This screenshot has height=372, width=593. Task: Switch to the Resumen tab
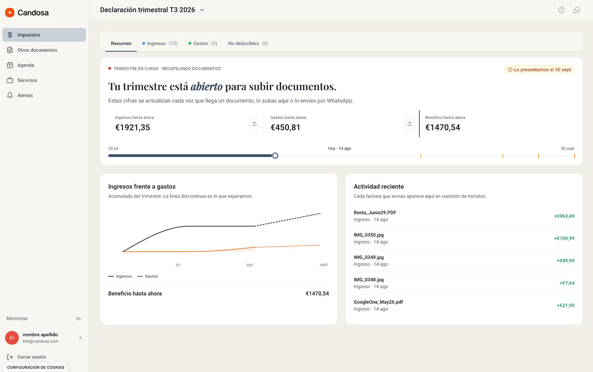(x=121, y=43)
